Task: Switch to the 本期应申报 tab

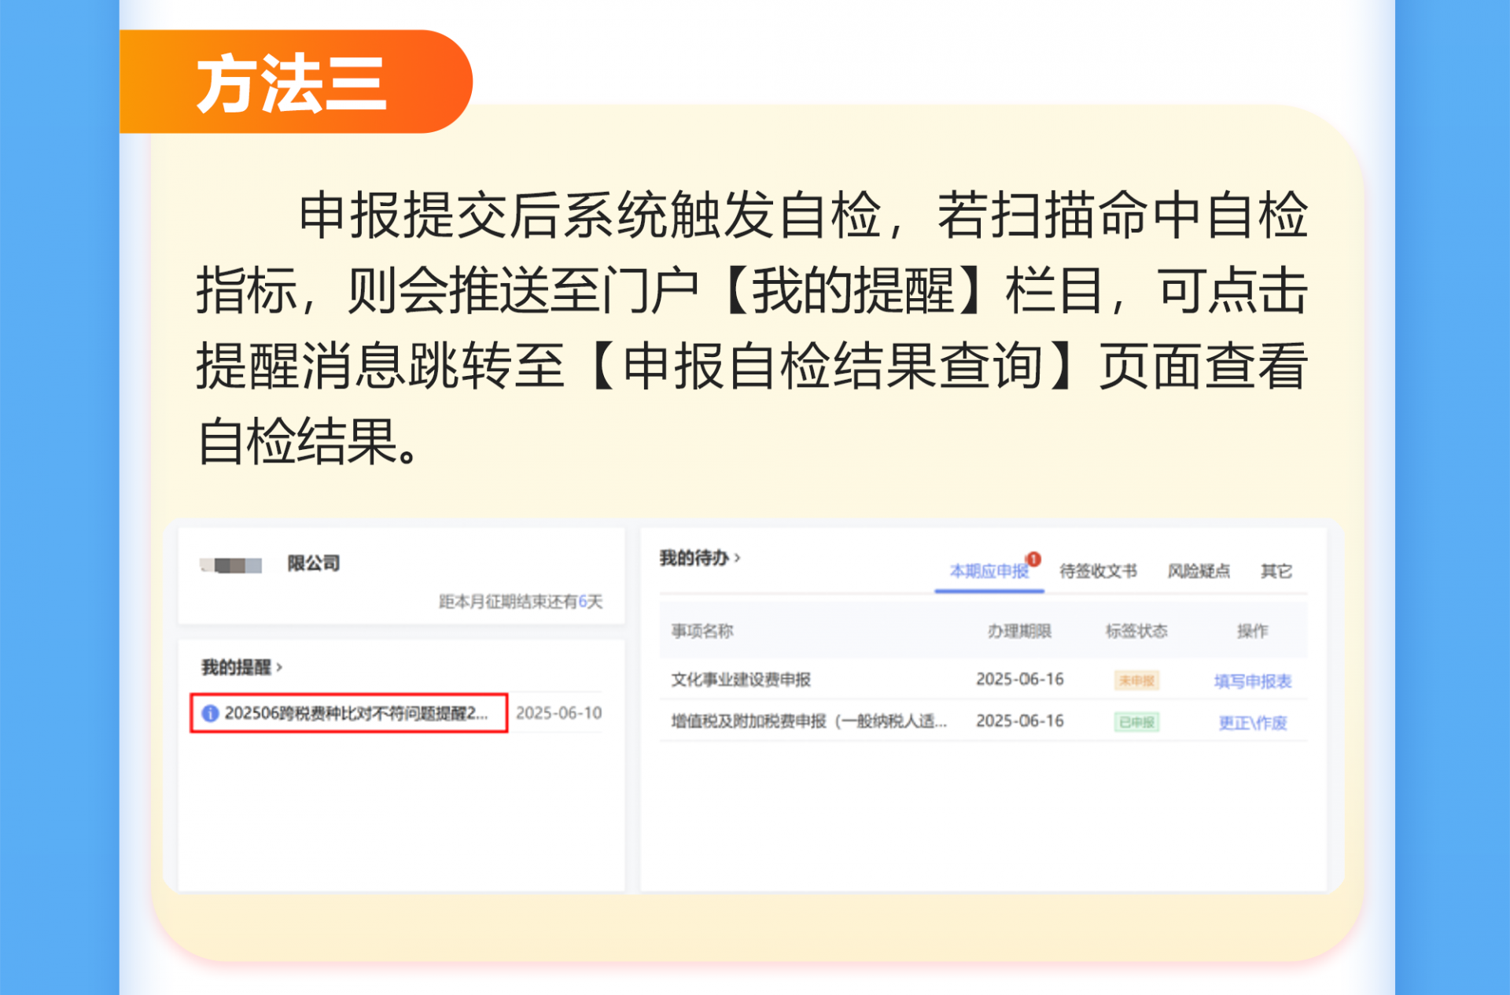Action: pyautogui.click(x=988, y=571)
